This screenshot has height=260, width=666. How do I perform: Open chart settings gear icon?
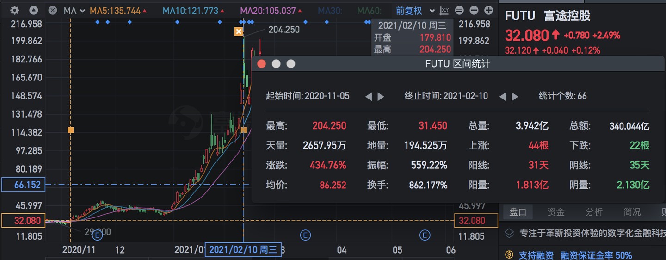tap(14, 10)
